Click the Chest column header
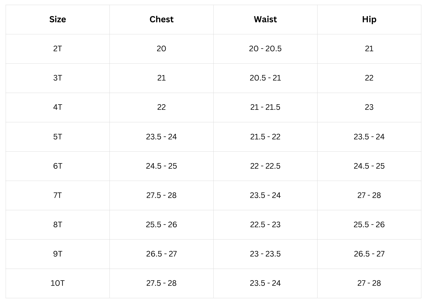 click(x=161, y=20)
